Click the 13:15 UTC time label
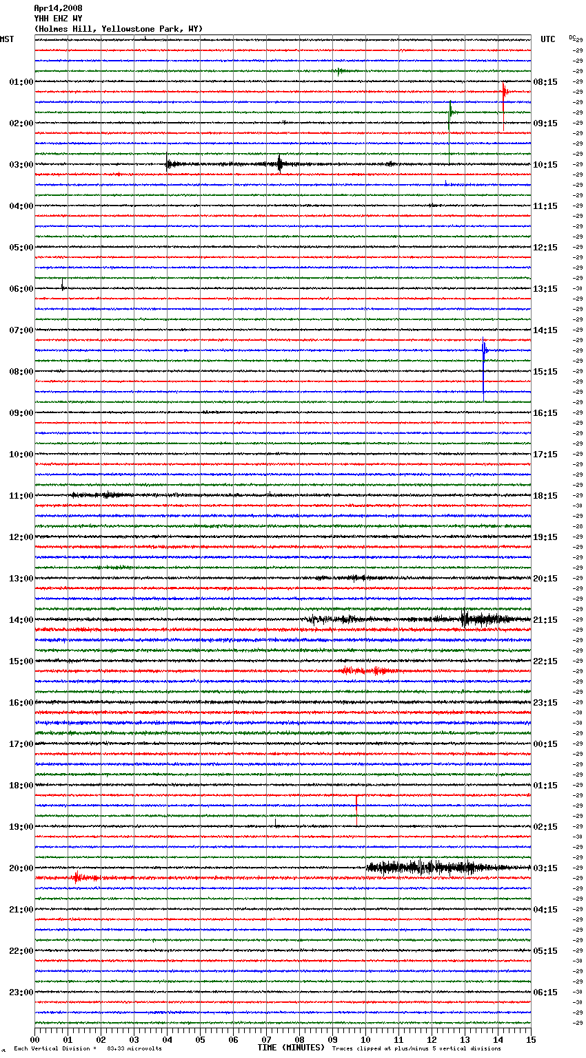586x1058 pixels. (x=545, y=289)
